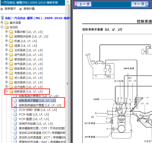This screenshot has height=143, width=152.
Task: Click page icon of 控制系统示意图
Action: [x=15, y=100]
